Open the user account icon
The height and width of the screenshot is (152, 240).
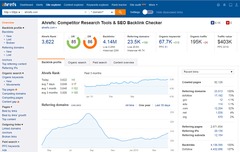[236, 5]
